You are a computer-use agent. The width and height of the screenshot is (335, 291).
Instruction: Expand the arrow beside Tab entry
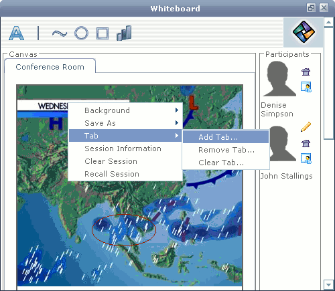[x=177, y=136]
